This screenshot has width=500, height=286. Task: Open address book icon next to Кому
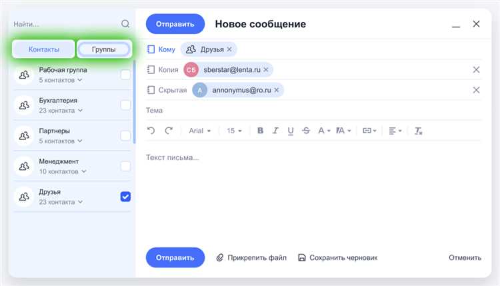click(x=151, y=49)
